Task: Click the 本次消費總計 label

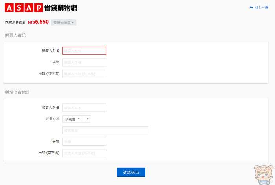Action: 15,22
